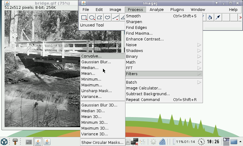Open the cube start menu in taskbar
The height and width of the screenshot is (146, 243).
(x=4, y=142)
